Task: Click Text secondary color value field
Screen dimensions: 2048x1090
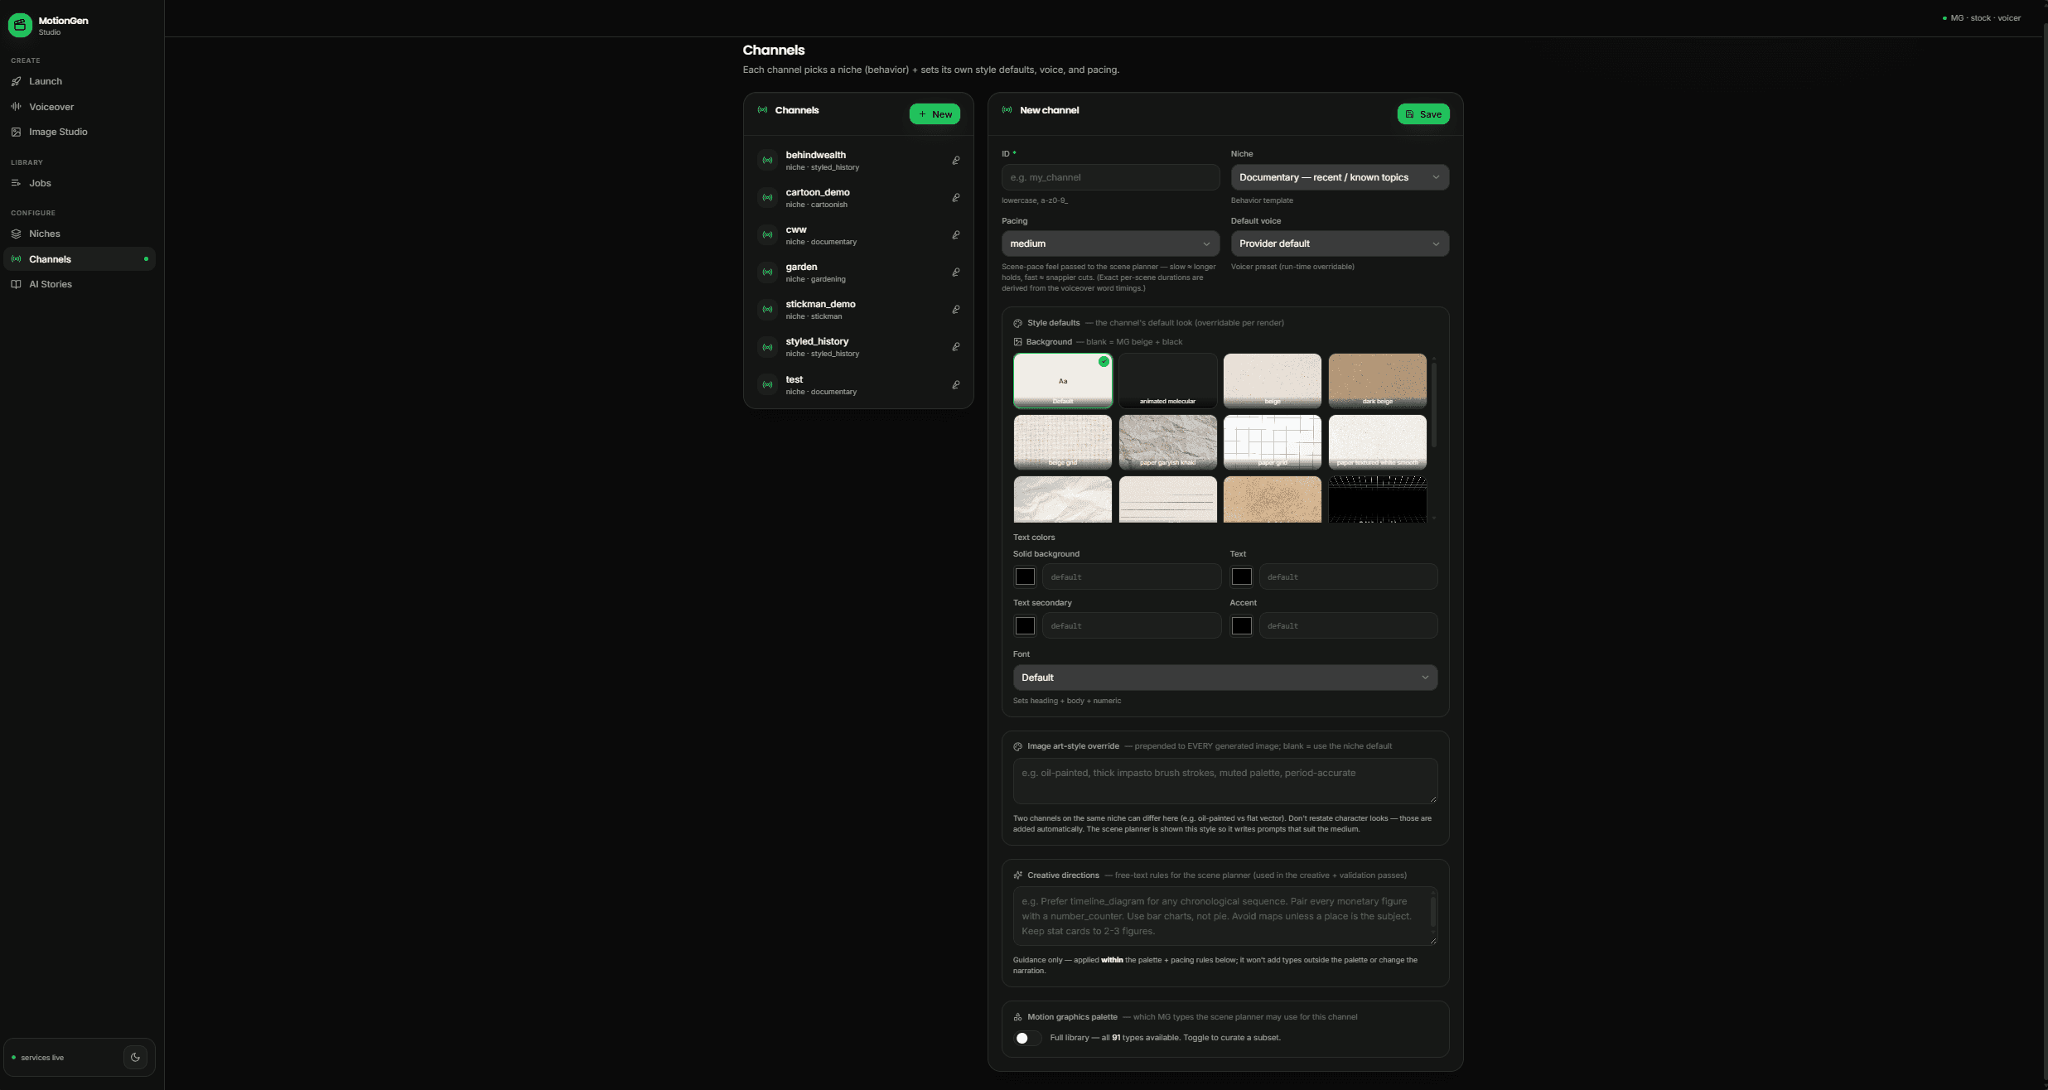Action: (x=1132, y=625)
